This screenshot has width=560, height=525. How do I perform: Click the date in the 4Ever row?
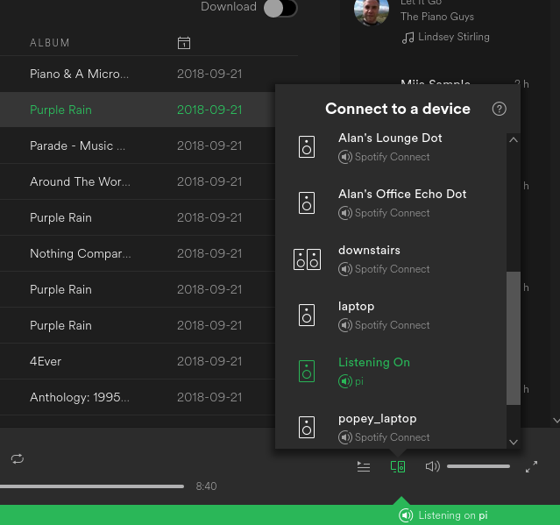pos(209,361)
